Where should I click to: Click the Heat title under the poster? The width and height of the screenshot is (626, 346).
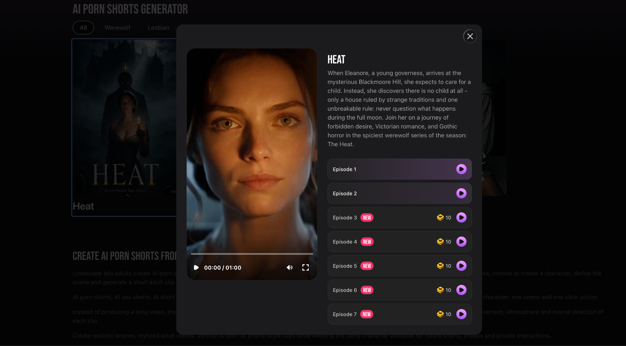tap(83, 206)
